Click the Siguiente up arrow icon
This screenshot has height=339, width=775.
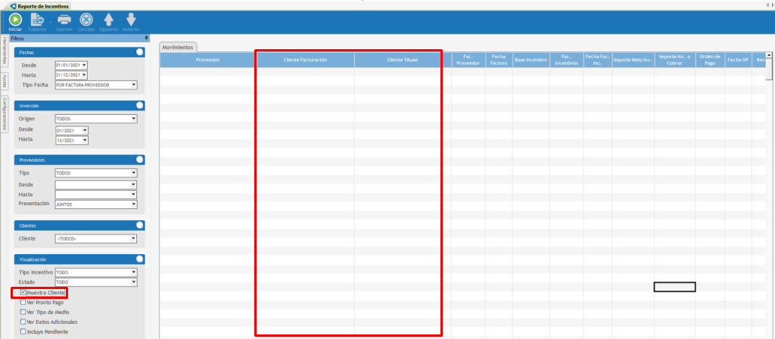(108, 20)
